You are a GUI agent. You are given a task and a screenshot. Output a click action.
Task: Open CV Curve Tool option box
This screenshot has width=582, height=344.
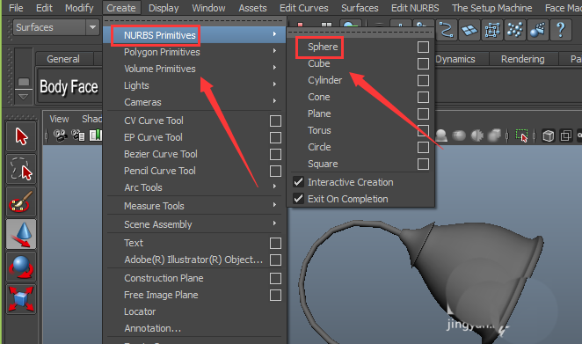pos(275,121)
